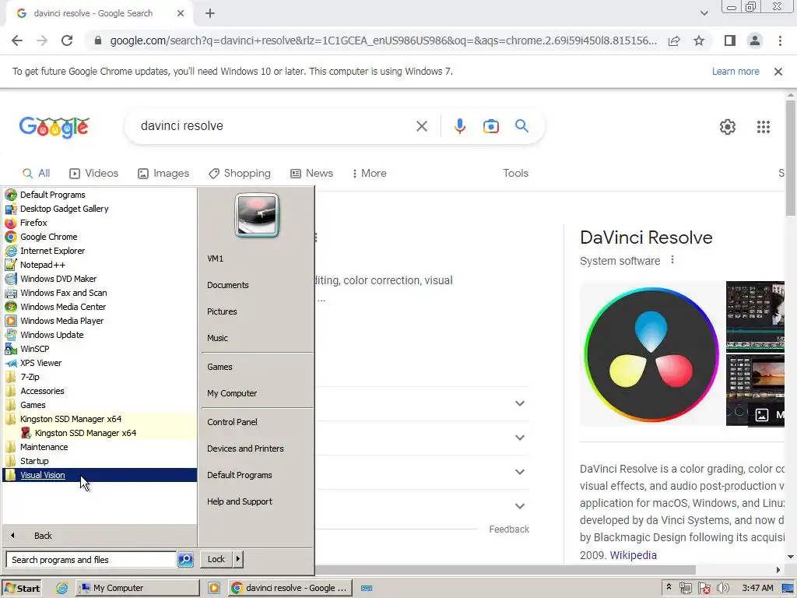Open XPS Viewer
The image size is (797, 598).
click(x=40, y=363)
